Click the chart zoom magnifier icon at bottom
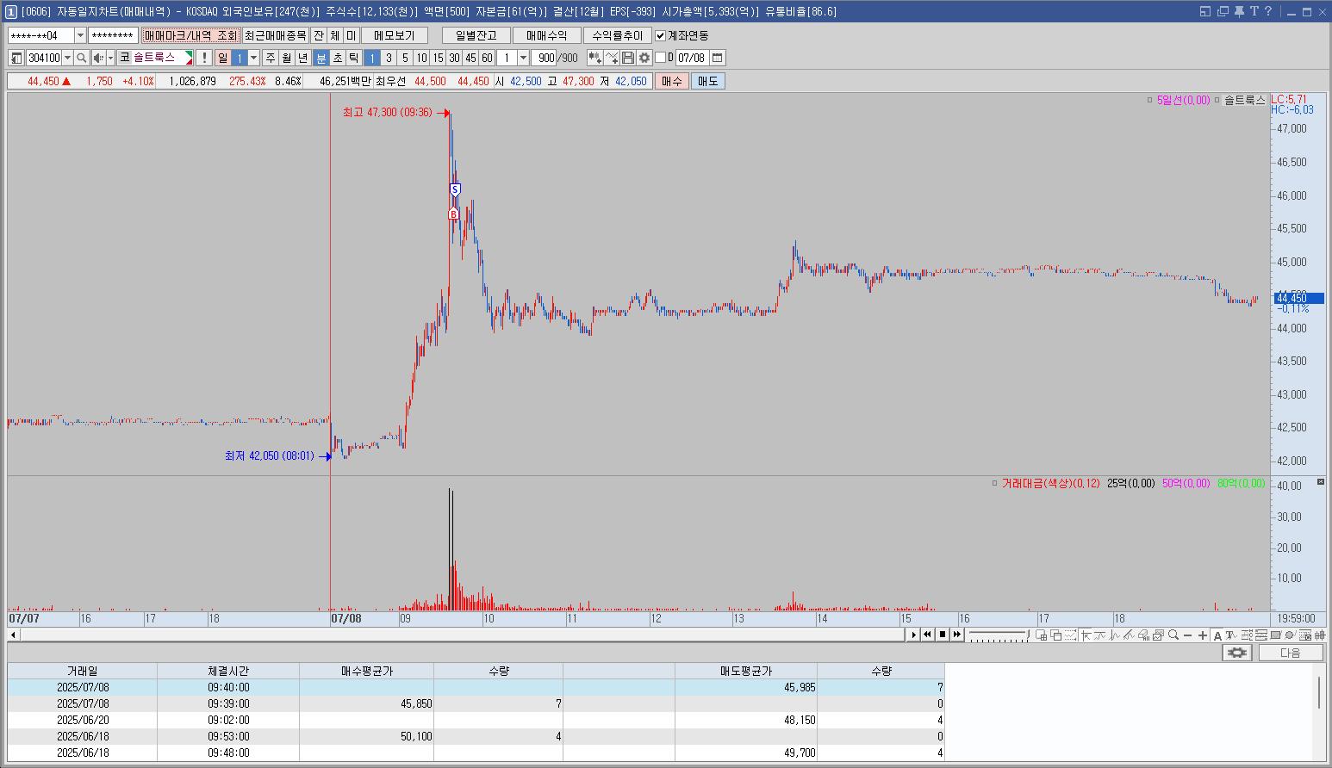 pos(1173,635)
